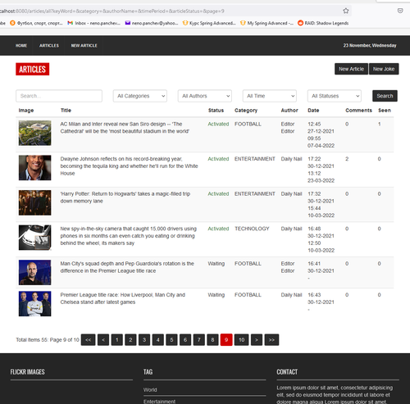Go to HOME in the navigation bar
Image resolution: width=410 pixels, height=404 pixels.
point(21,46)
